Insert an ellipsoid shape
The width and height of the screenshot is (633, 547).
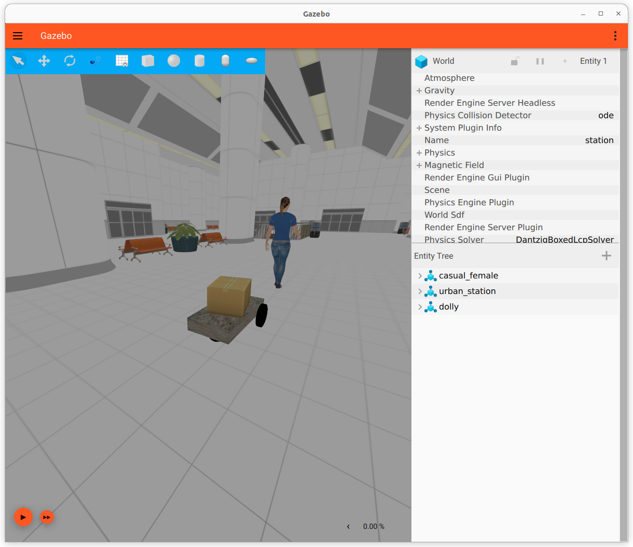[252, 61]
